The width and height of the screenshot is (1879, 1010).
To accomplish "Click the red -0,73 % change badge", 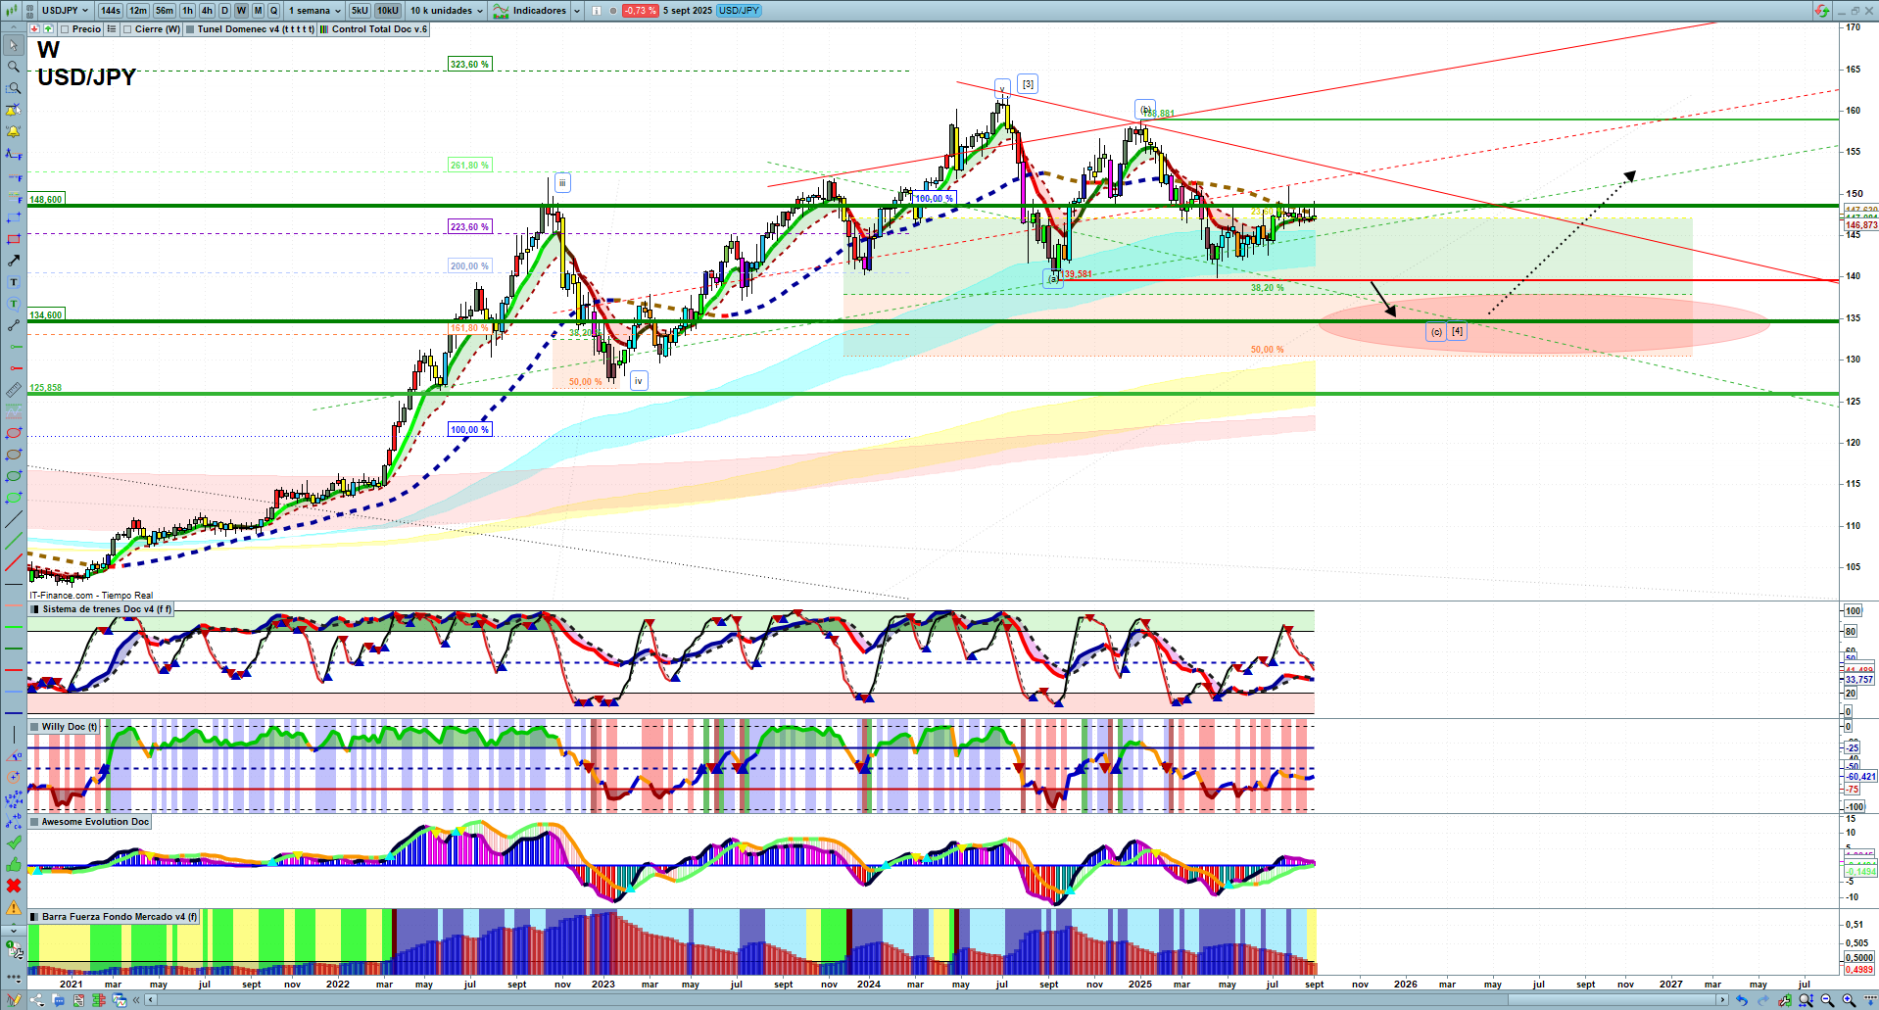I will 640,11.
